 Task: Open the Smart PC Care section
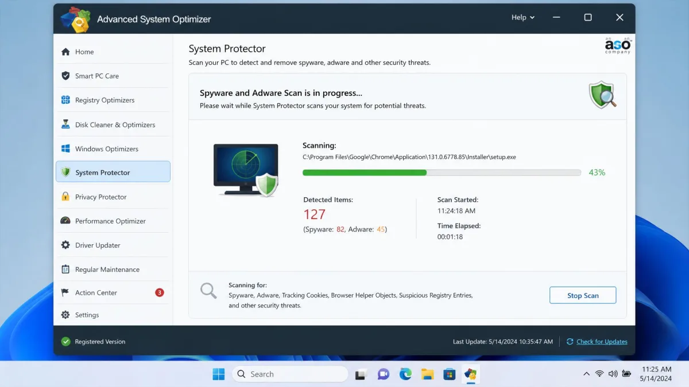[113, 76]
